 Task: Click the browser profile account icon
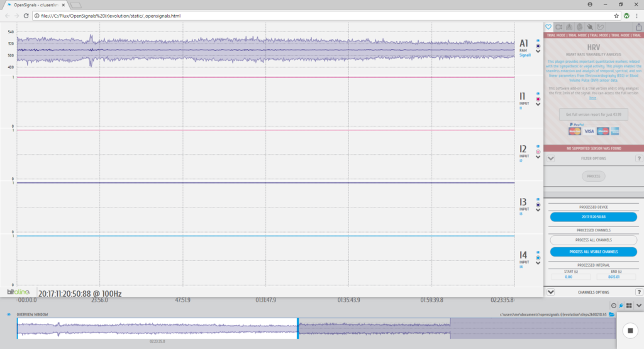(x=590, y=4)
